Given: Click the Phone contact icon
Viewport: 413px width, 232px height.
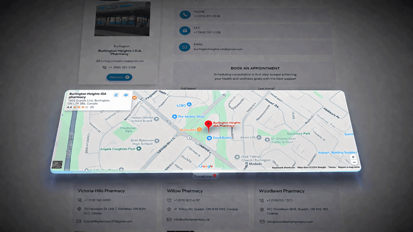Looking at the screenshot, I should (x=185, y=15).
